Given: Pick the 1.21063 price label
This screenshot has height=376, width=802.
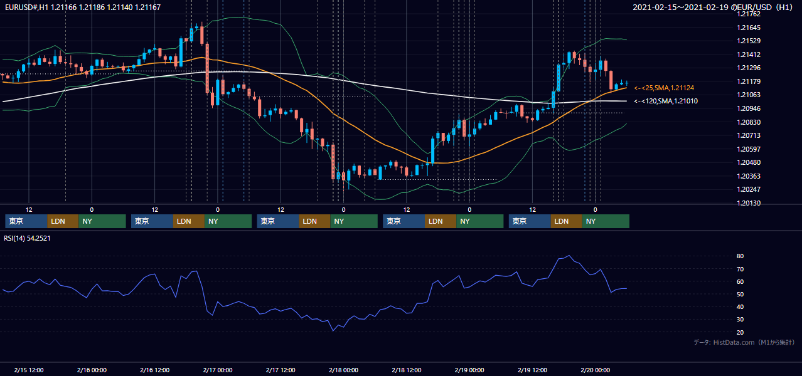Looking at the screenshot, I should click(749, 95).
